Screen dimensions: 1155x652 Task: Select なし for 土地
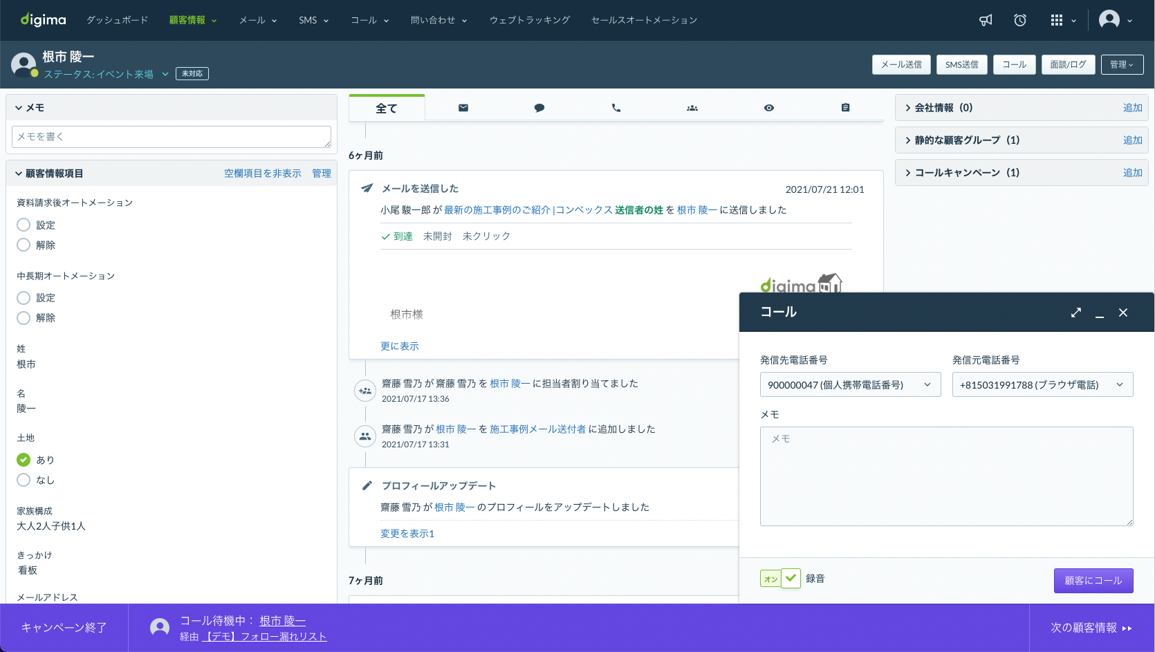click(x=24, y=479)
